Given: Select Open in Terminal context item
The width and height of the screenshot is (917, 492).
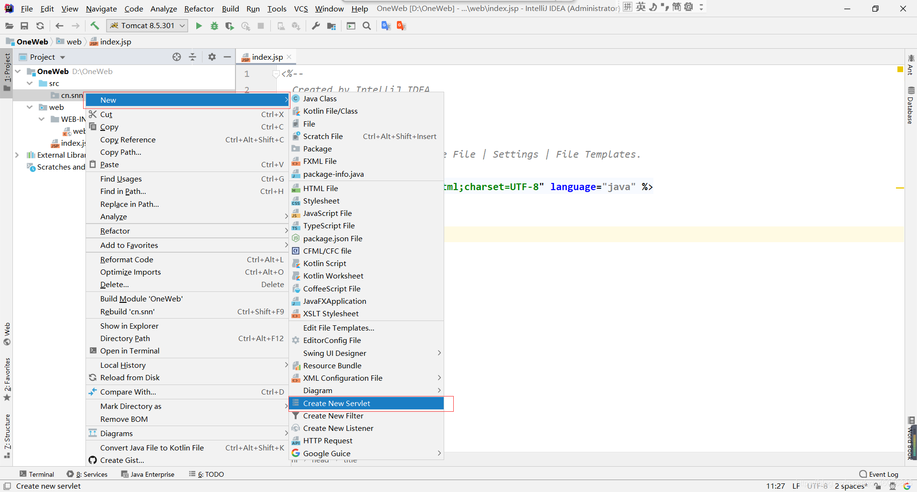Looking at the screenshot, I should (187, 351).
